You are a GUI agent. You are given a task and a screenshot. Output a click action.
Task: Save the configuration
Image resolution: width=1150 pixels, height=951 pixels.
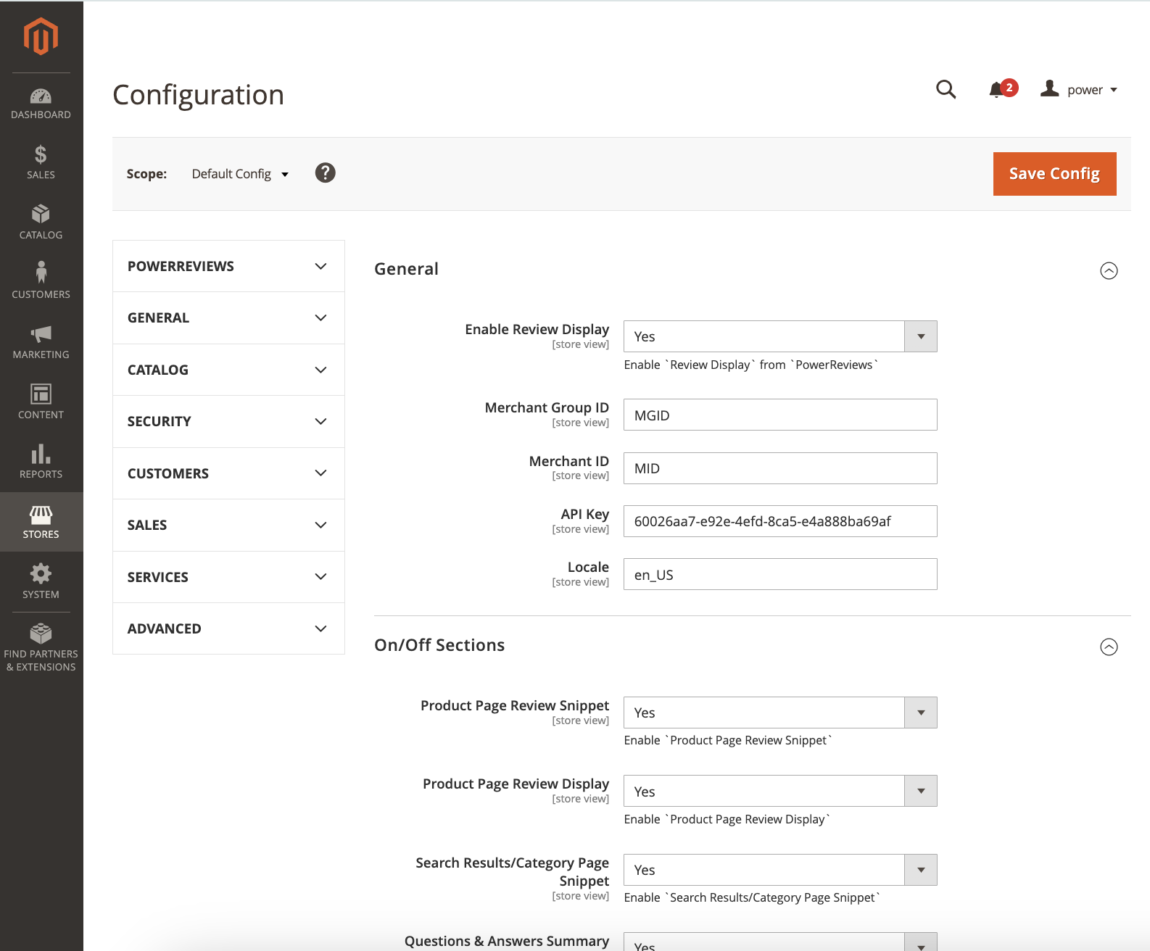pos(1054,174)
